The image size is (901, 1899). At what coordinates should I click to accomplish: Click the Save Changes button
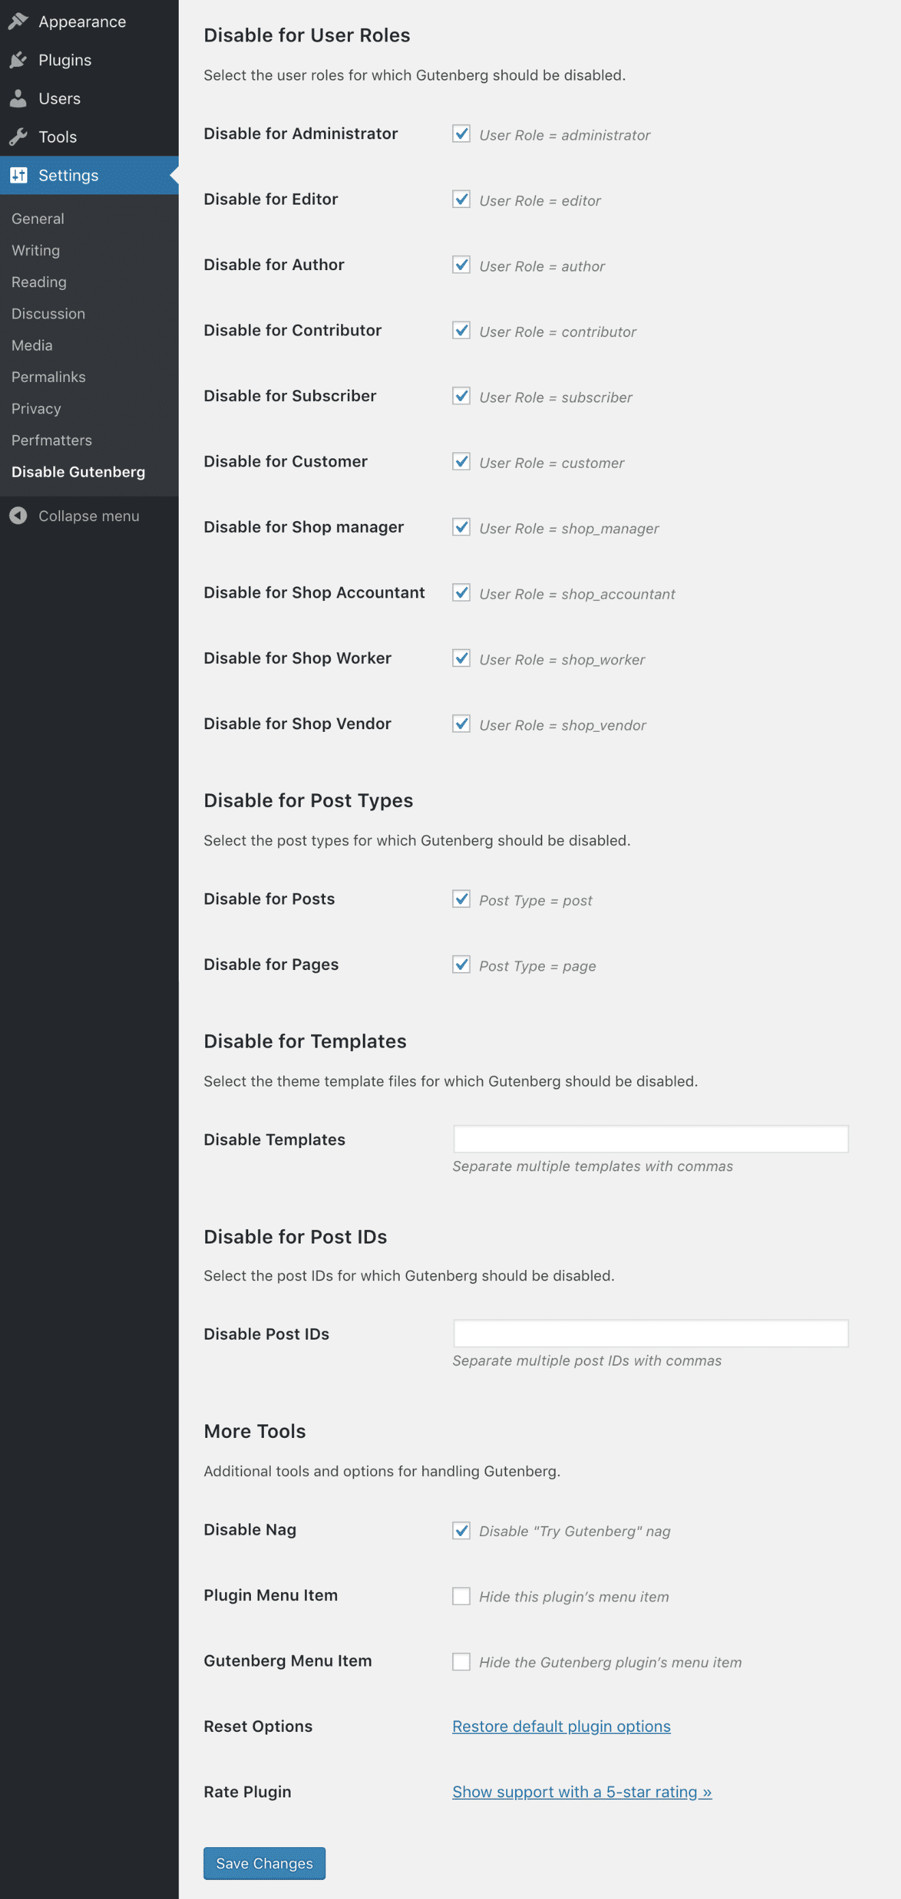pos(264,1863)
